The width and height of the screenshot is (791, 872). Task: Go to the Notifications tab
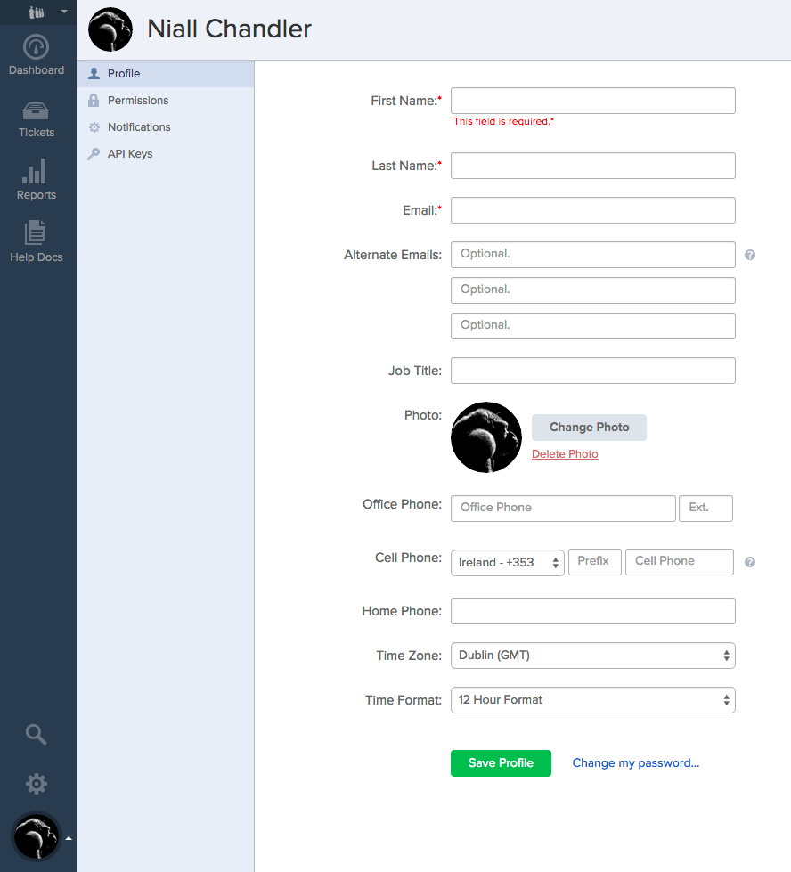coord(166,126)
